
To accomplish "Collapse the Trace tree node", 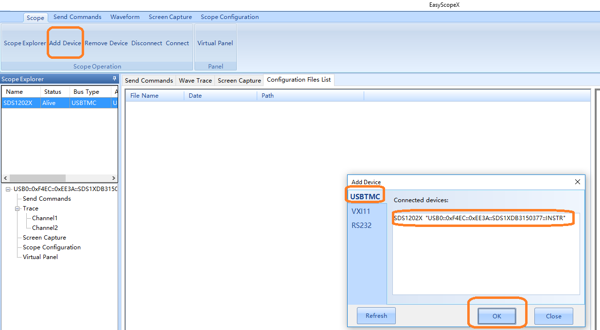I will (18, 208).
